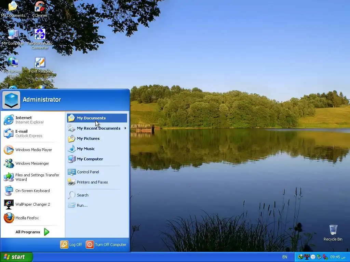Screen dimensions: 350x262
Task: Click the messenger people tray icon
Action: point(325,257)
